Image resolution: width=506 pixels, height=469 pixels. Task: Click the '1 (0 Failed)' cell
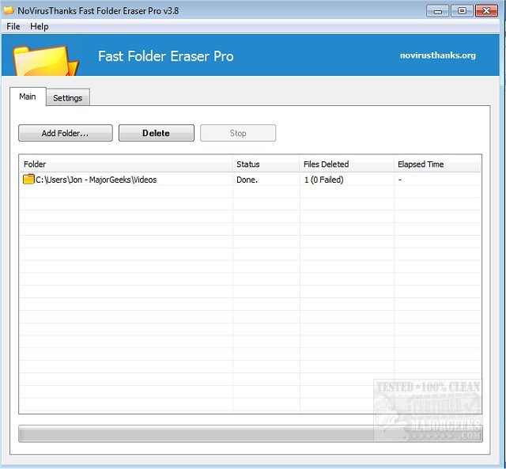point(323,180)
